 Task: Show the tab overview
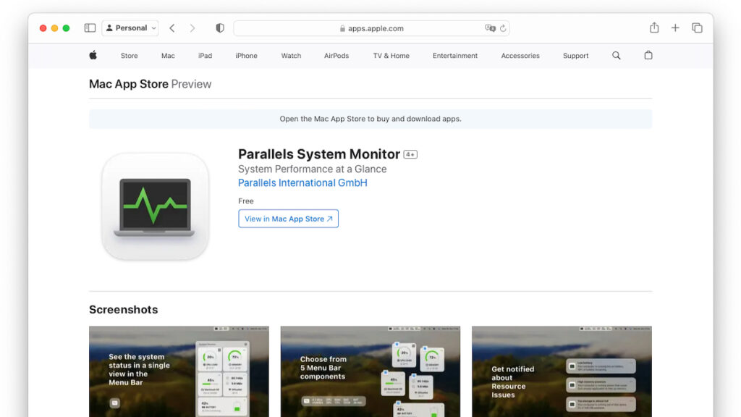[x=697, y=28]
